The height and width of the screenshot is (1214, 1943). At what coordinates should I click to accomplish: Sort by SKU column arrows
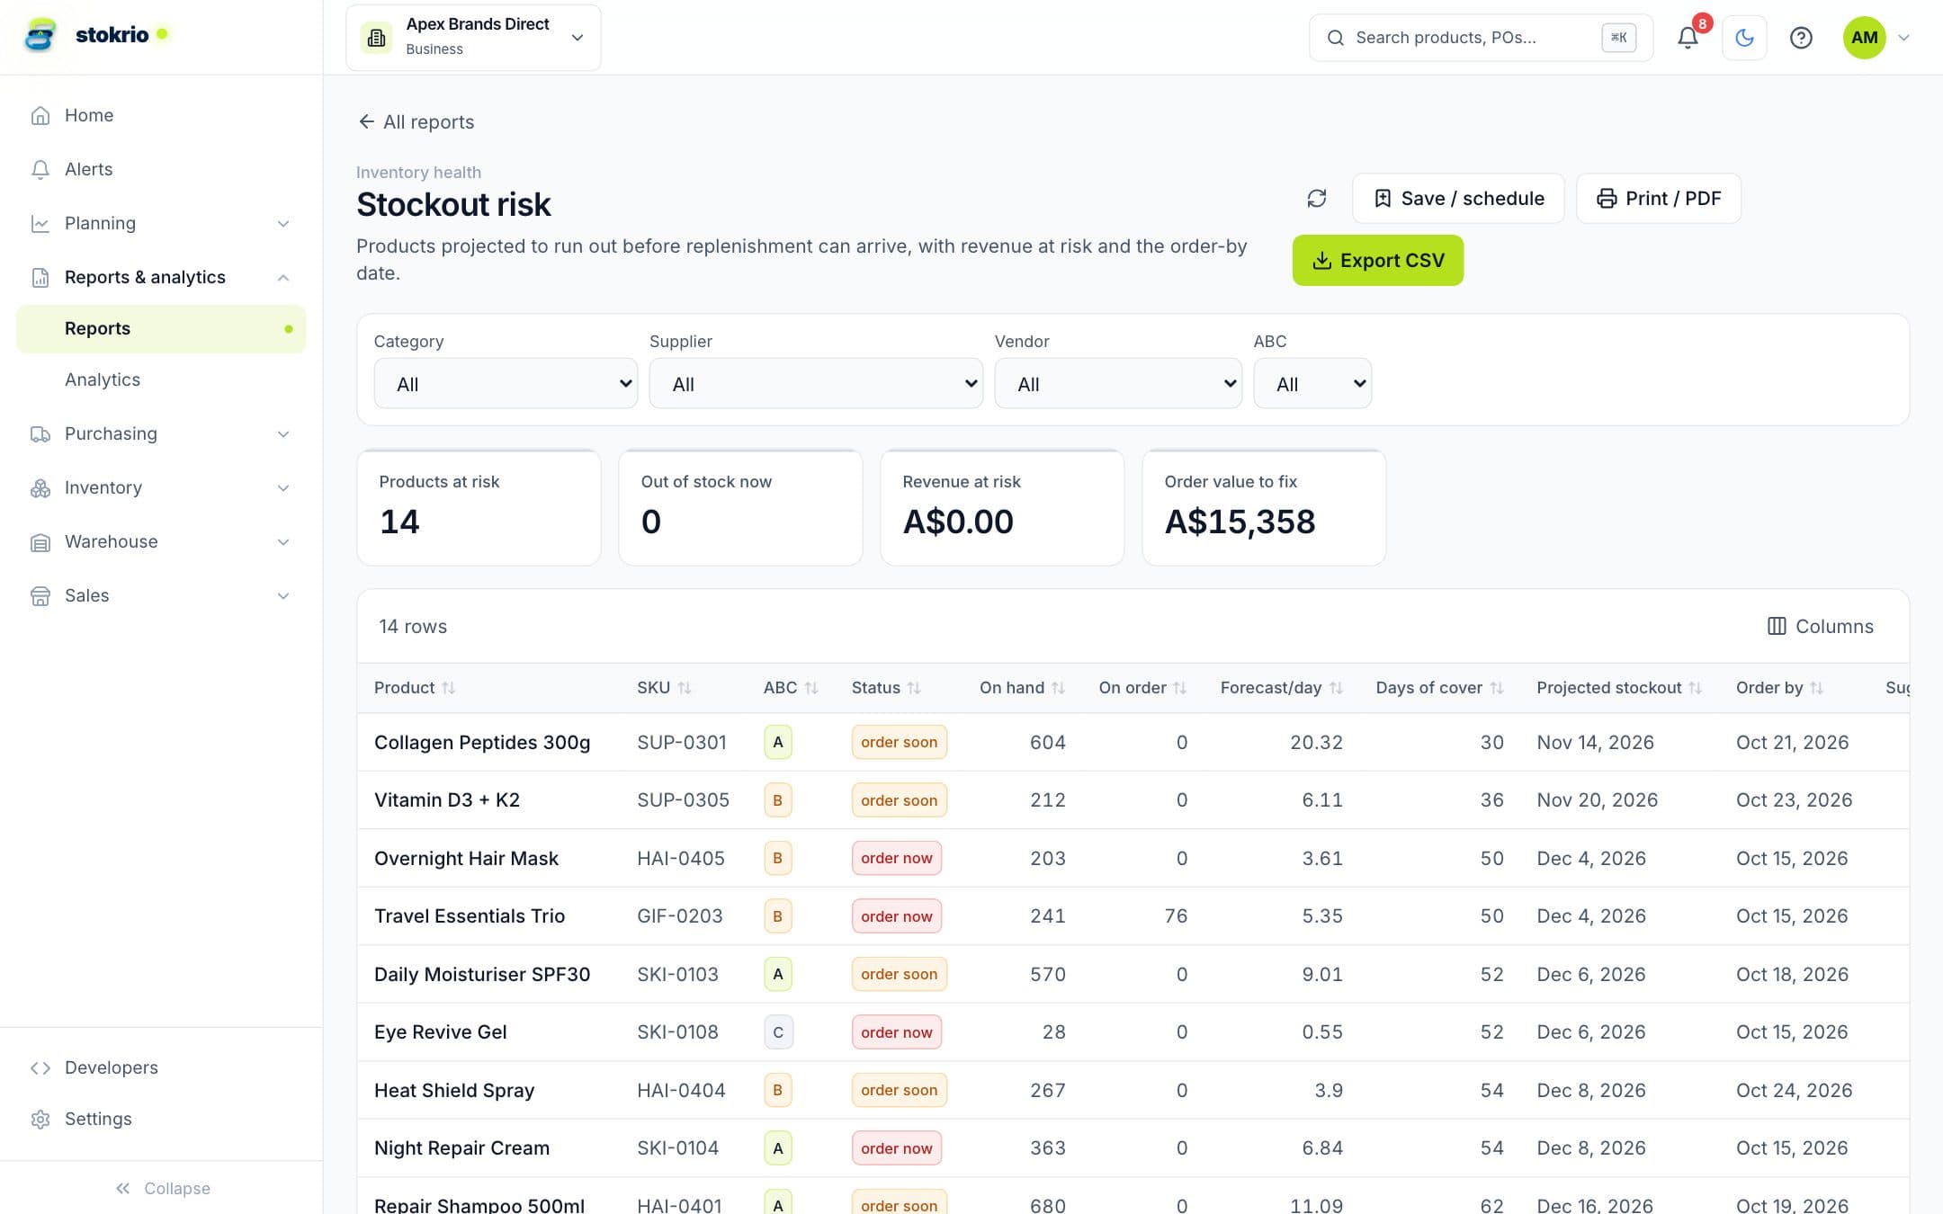(685, 688)
